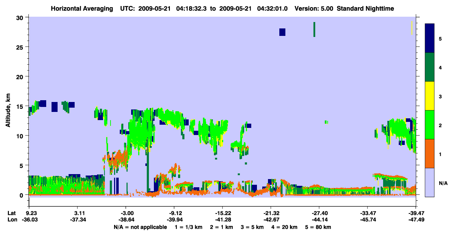Click the colorbar number label 5
This screenshot has height=237, width=462.
[440, 39]
